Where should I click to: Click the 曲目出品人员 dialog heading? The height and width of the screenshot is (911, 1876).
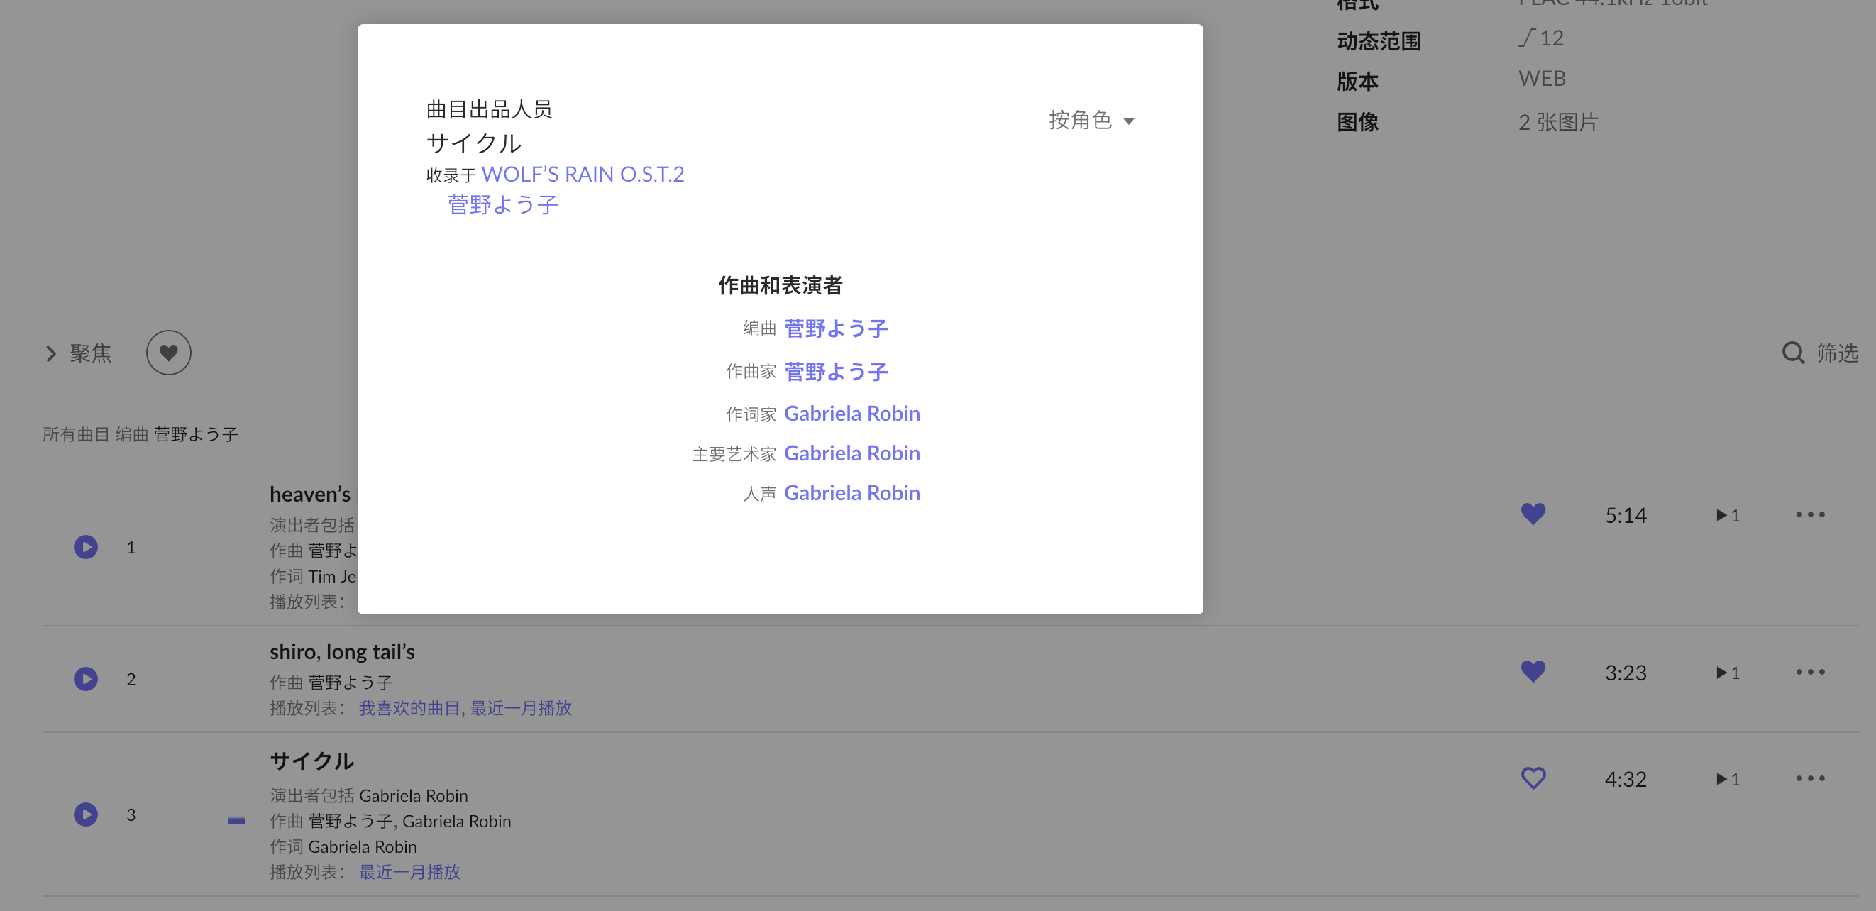tap(490, 109)
